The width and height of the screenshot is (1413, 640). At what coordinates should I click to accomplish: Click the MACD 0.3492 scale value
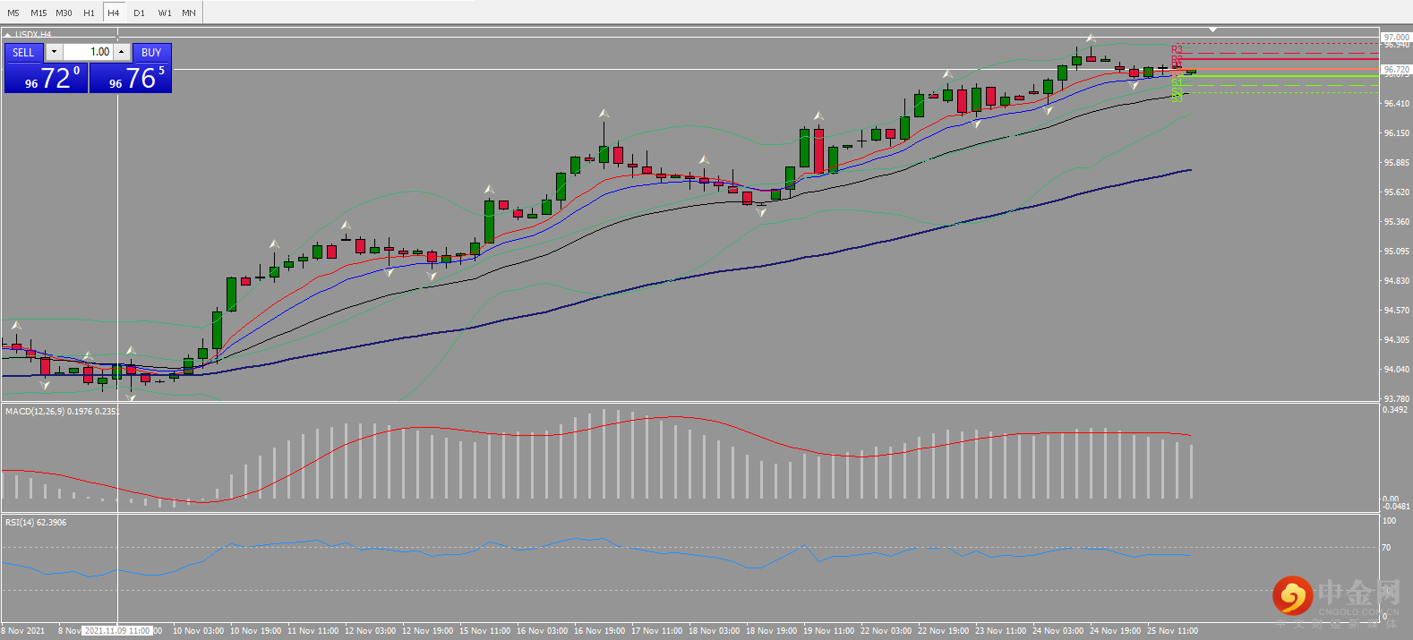pos(1395,410)
